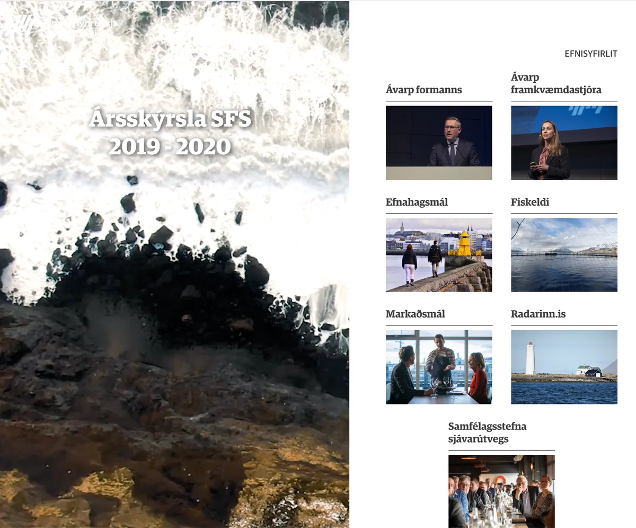The height and width of the screenshot is (528, 636).
Task: Open the fish farm sea pen photo
Action: [x=564, y=255]
